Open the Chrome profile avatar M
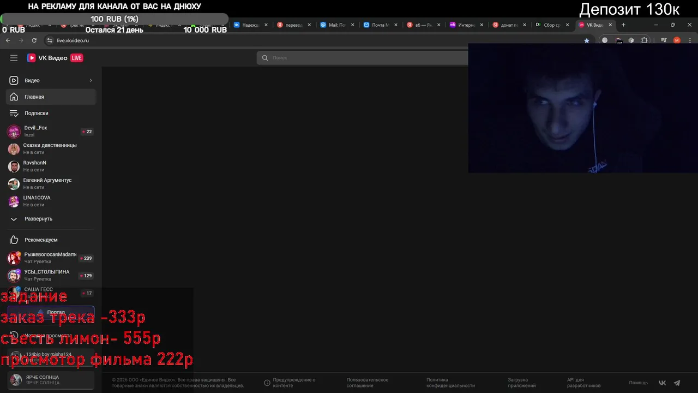 677,40
